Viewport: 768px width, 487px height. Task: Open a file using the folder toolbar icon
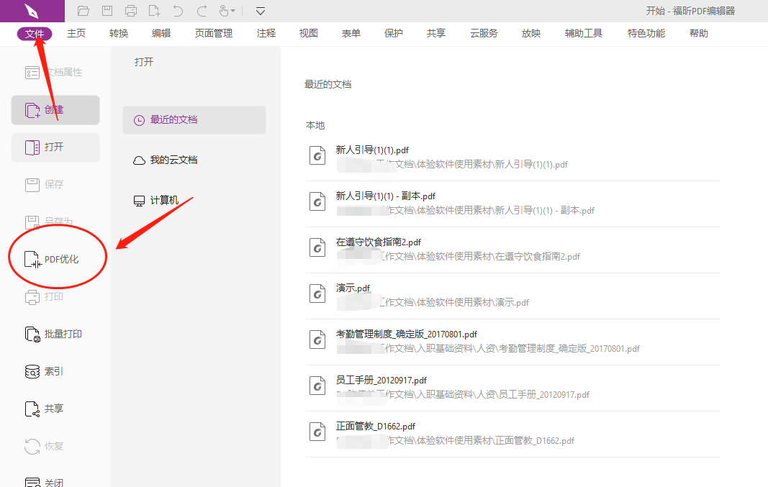pyautogui.click(x=83, y=11)
